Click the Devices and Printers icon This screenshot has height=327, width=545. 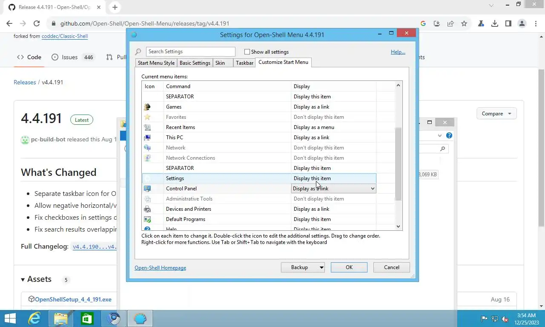147,209
